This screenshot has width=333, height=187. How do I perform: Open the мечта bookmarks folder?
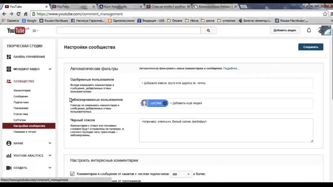pos(208,21)
